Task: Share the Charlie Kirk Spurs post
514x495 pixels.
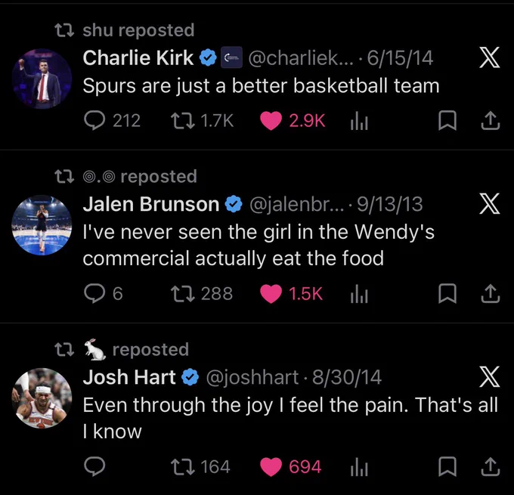Action: (491, 121)
